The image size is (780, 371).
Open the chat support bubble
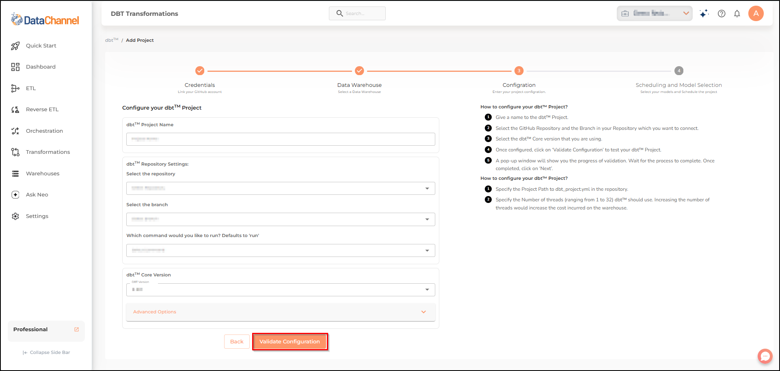pos(765,356)
